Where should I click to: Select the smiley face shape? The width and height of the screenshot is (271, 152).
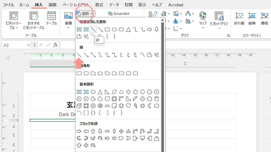coord(121,106)
